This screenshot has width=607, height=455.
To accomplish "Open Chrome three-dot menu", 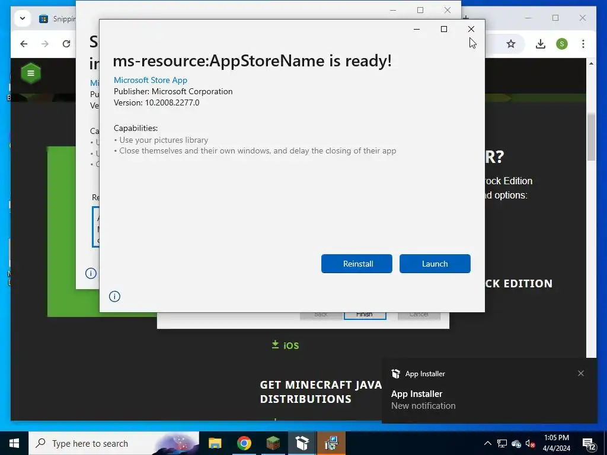I will pos(583,44).
